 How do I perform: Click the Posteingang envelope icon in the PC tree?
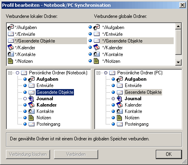pyautogui.click(x=120, y=124)
